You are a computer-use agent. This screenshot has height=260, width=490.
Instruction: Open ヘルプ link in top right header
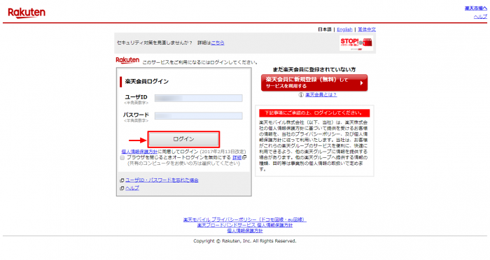click(480, 17)
